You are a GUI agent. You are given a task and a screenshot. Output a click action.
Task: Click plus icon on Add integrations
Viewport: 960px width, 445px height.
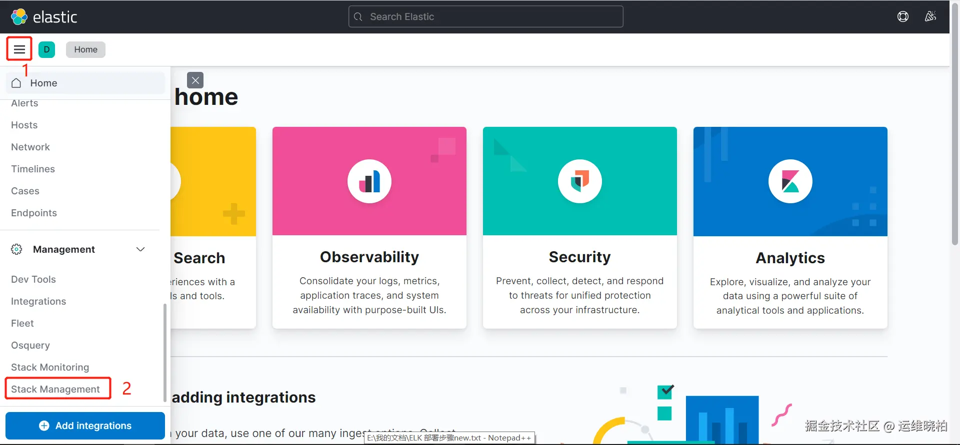(x=44, y=426)
